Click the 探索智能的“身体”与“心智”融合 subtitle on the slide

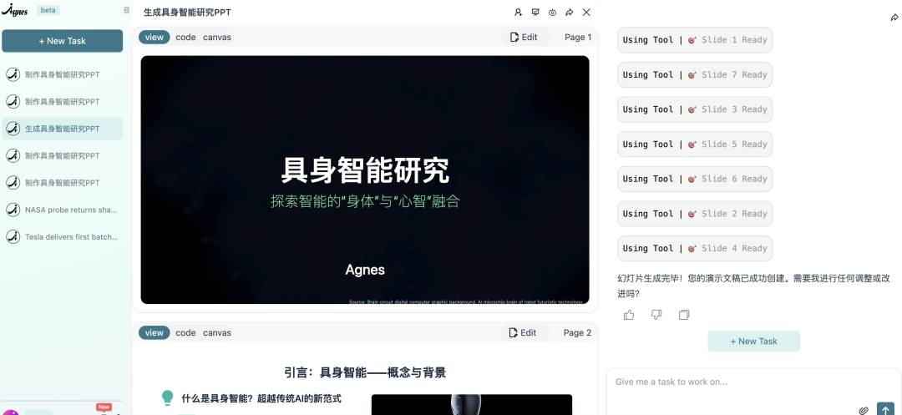[365, 201]
